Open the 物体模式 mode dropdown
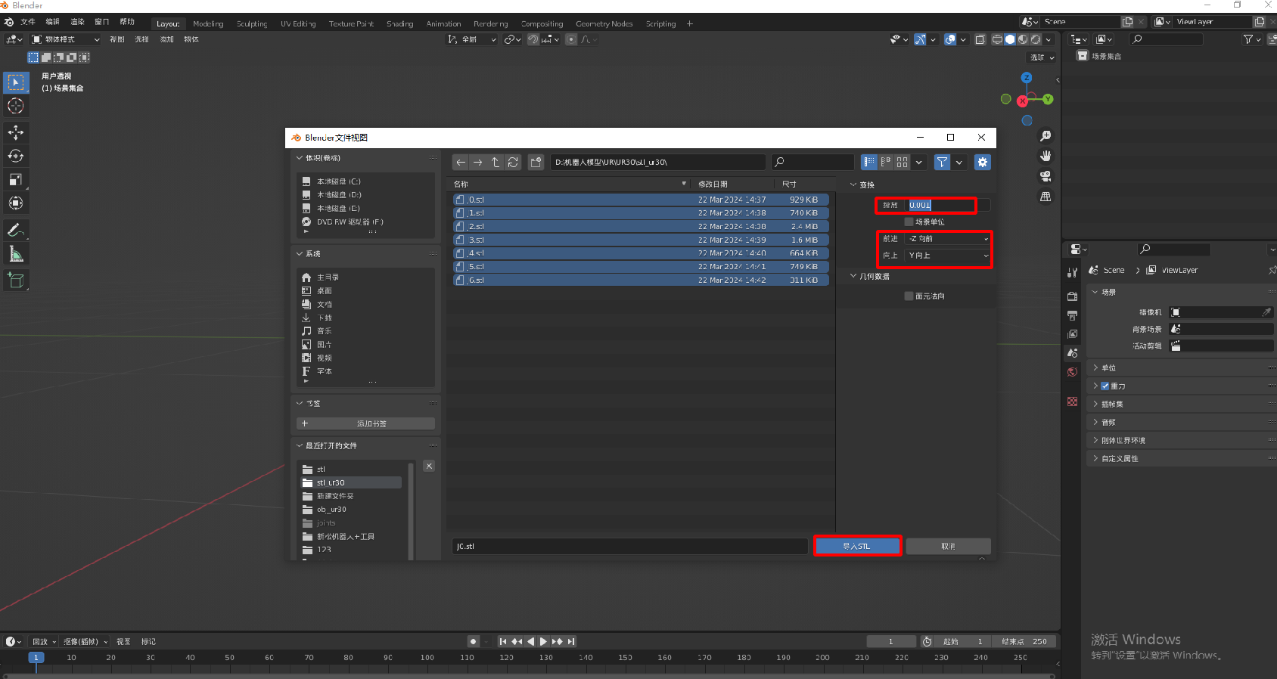This screenshot has height=679, width=1277. 66,39
